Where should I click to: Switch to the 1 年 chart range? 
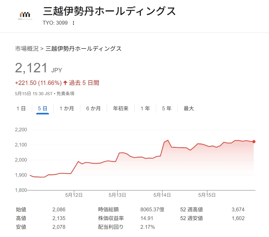click(x=145, y=108)
